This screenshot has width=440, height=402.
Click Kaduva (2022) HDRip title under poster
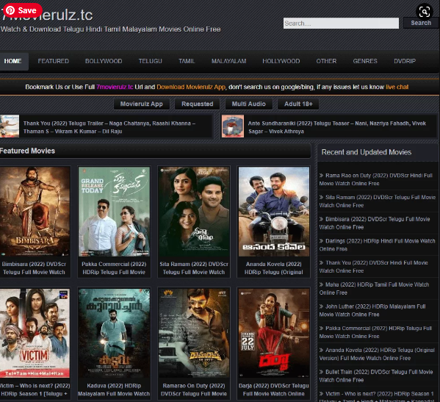pyautogui.click(x=114, y=390)
